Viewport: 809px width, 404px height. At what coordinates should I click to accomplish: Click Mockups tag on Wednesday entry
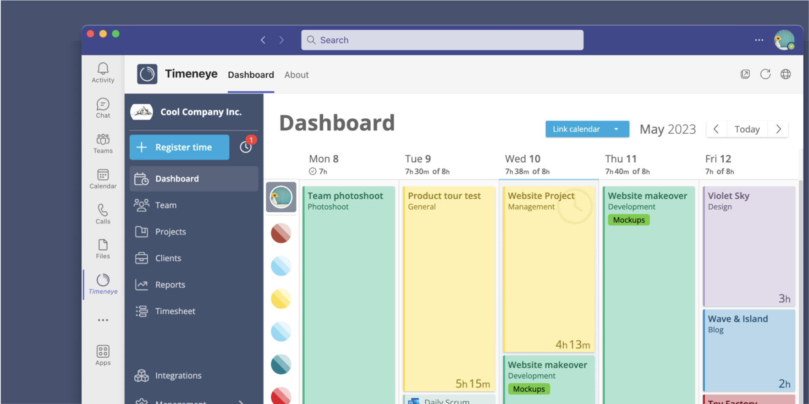point(529,389)
